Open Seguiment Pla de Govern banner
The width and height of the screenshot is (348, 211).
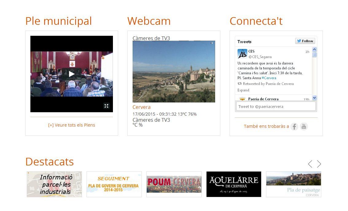point(114,184)
